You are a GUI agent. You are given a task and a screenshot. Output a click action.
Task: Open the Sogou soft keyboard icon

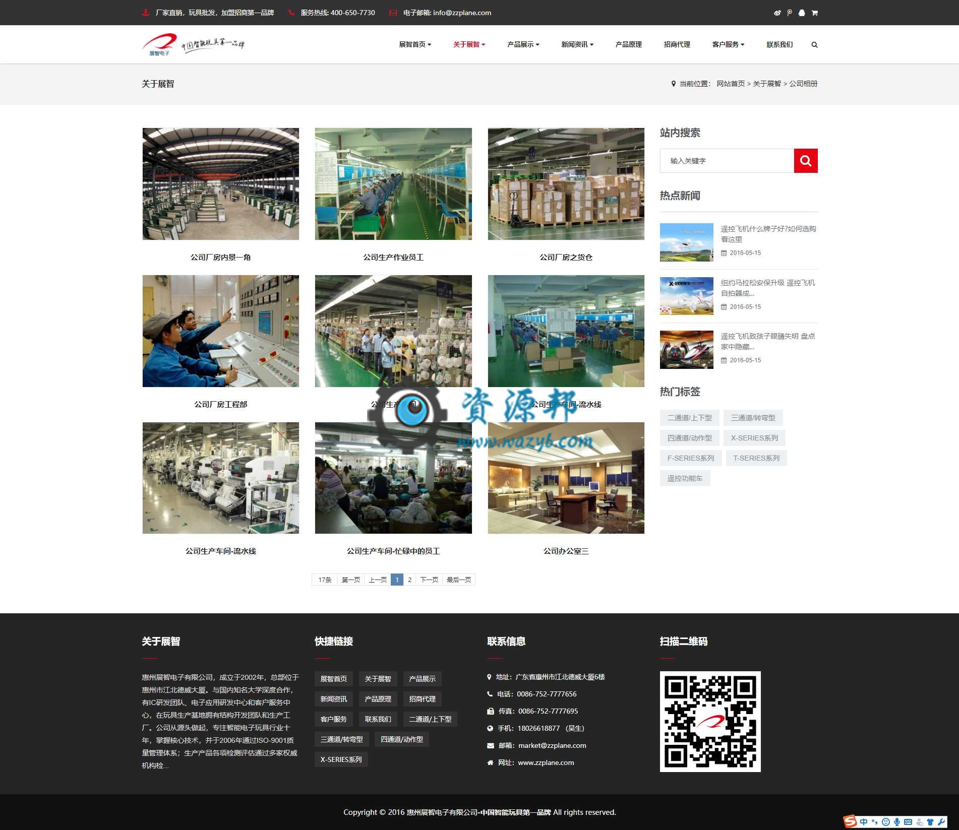(908, 822)
